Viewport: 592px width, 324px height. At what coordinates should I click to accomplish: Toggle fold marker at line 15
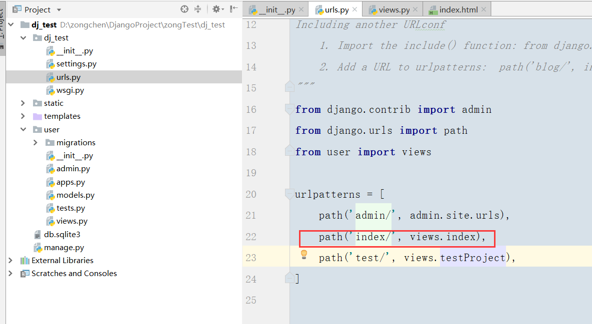[x=289, y=86]
